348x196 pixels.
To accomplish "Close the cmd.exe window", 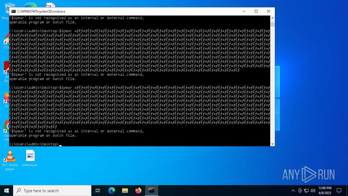I will 269,11.
